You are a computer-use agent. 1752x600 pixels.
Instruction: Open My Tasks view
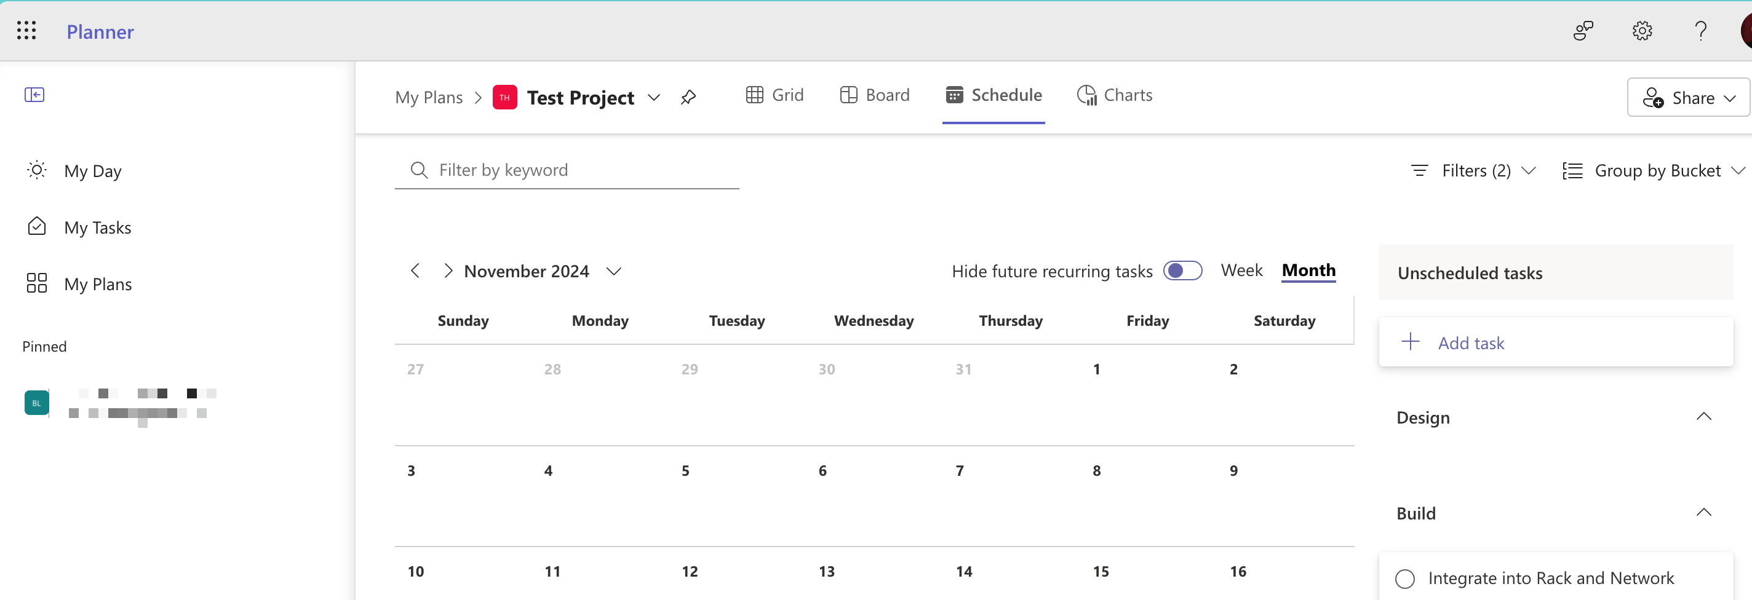[x=98, y=227]
